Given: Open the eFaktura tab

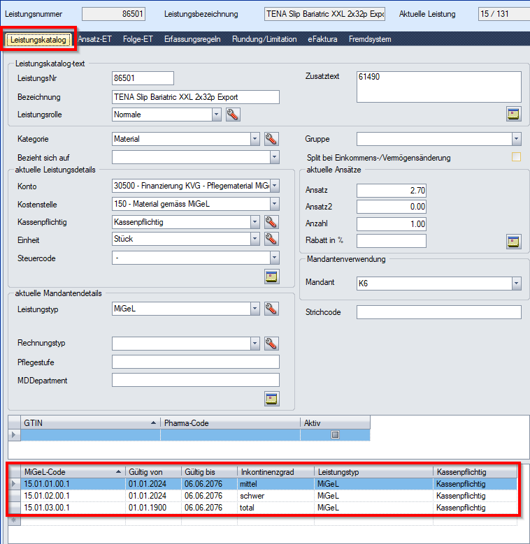Looking at the screenshot, I should click(x=322, y=39).
